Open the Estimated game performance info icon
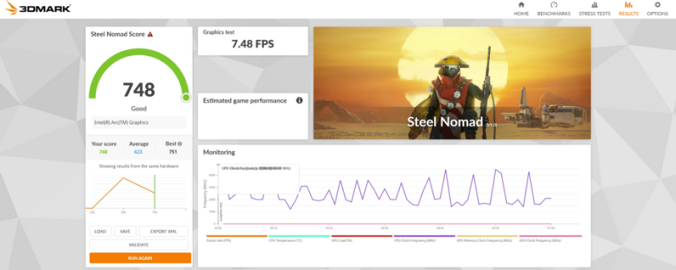The height and width of the screenshot is (270, 676). [x=299, y=101]
